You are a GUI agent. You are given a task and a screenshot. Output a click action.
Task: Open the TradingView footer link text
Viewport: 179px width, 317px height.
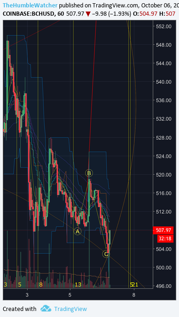[70, 309]
